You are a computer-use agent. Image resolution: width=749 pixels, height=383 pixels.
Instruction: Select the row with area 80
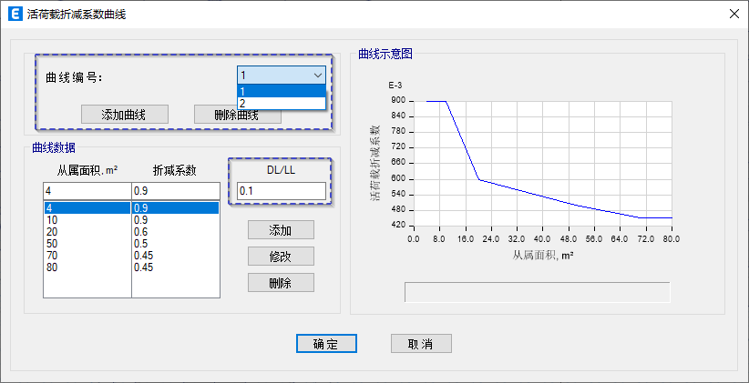tap(87, 267)
